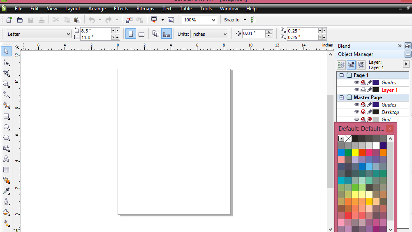
Task: Select the Shape edit tool
Action: [6, 63]
